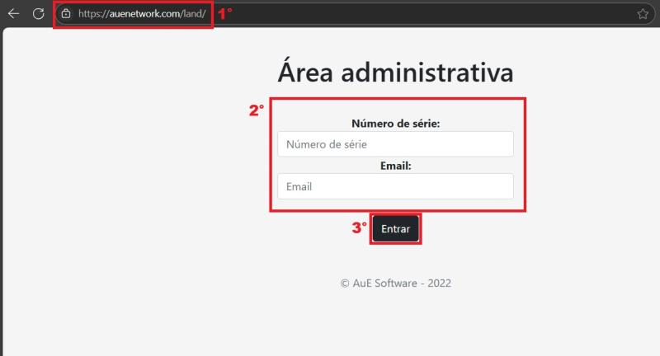660x356 pixels.
Task: Focus the Email input field
Action: tap(395, 186)
